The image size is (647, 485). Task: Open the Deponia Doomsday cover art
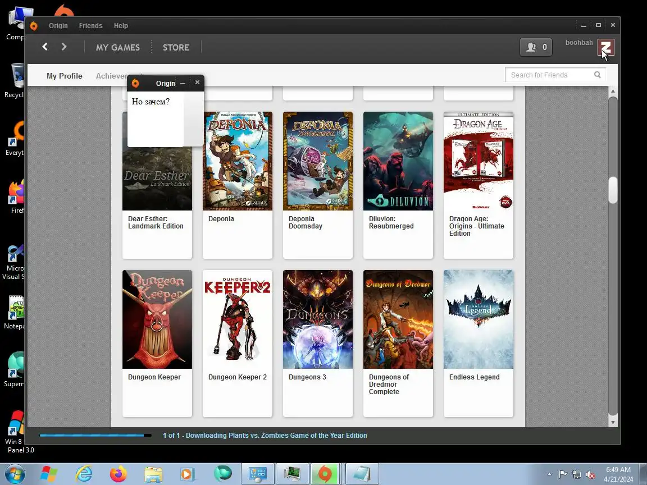[318, 161]
